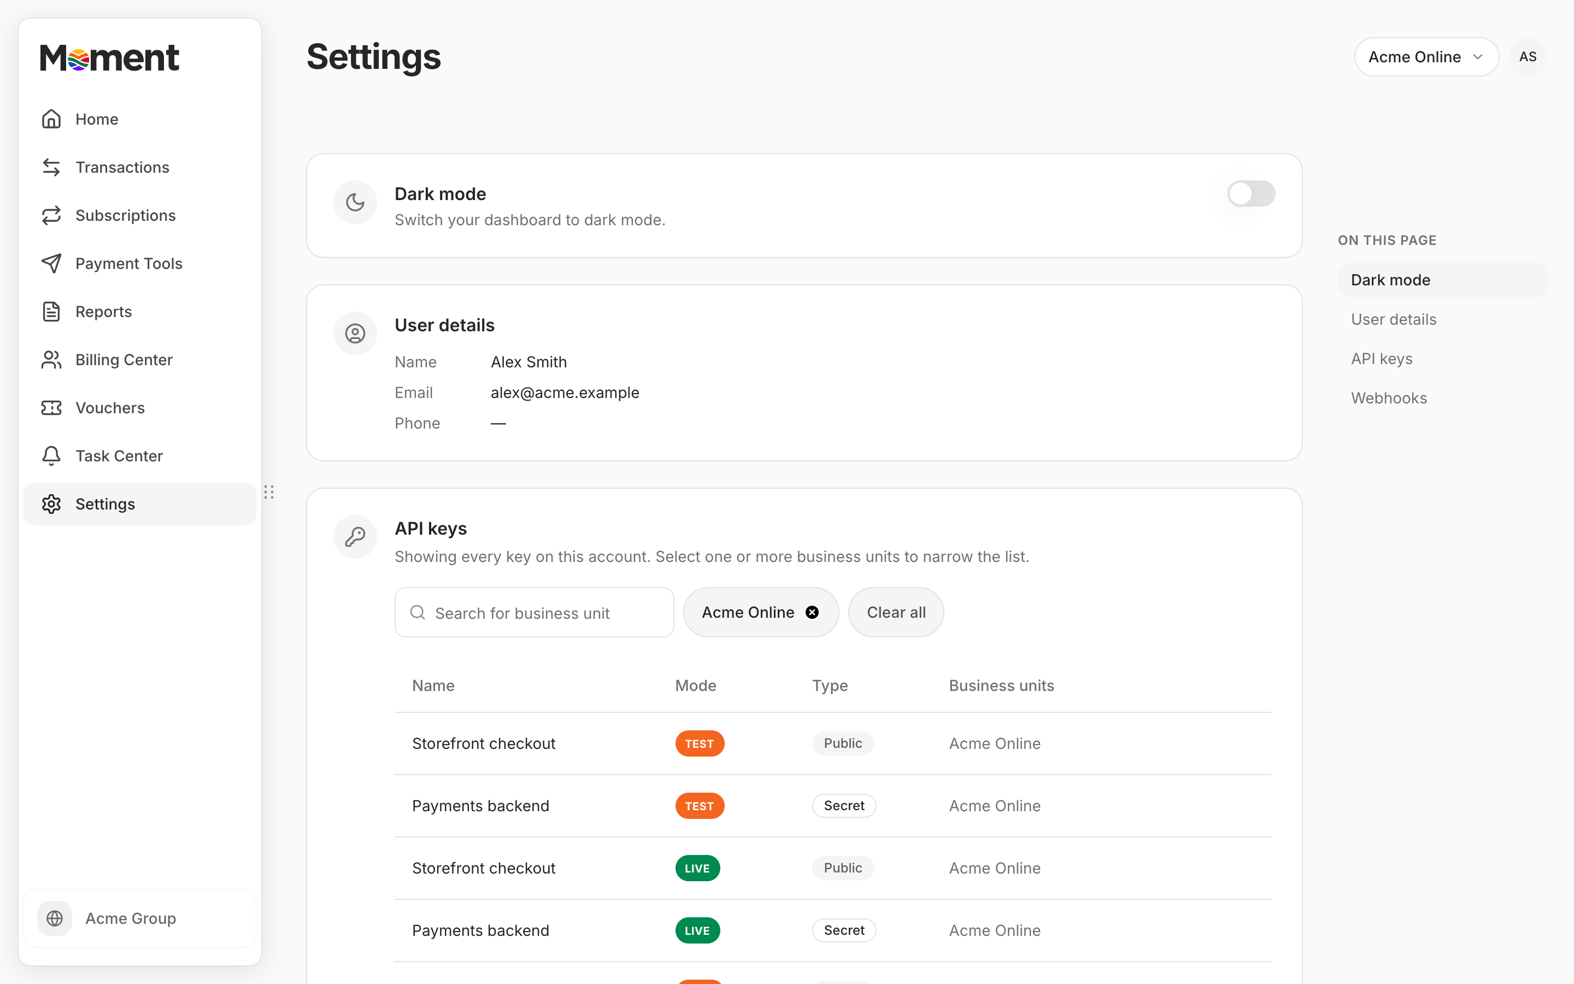Open the Acme Group organization switcher

click(140, 918)
